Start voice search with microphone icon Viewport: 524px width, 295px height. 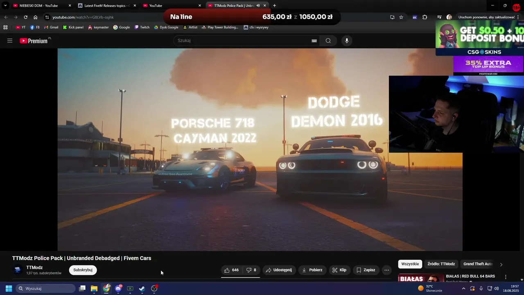pyautogui.click(x=347, y=41)
